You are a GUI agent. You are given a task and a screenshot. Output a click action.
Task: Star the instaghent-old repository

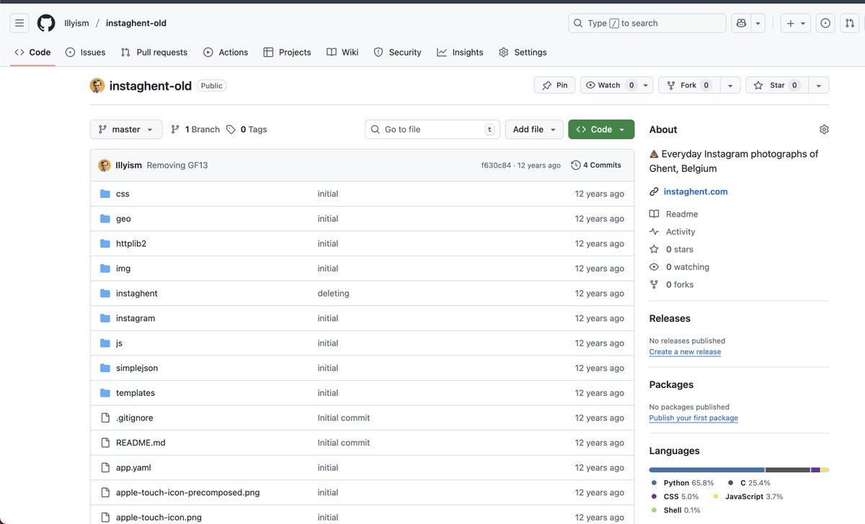pyautogui.click(x=776, y=85)
